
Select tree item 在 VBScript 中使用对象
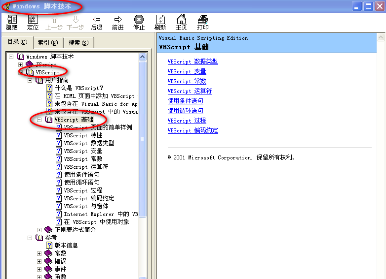pyautogui.click(x=97, y=222)
